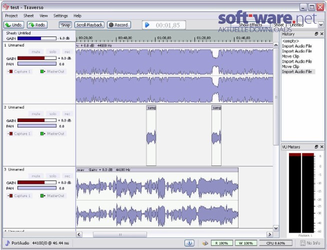Click the 01:00,00 mark on the timeline ruler
This screenshot has width=327, height=250.
point(164,38)
